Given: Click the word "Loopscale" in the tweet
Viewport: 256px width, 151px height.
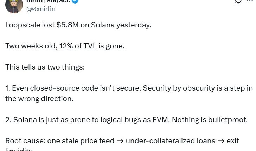Looking at the screenshot, I should point(21,26).
